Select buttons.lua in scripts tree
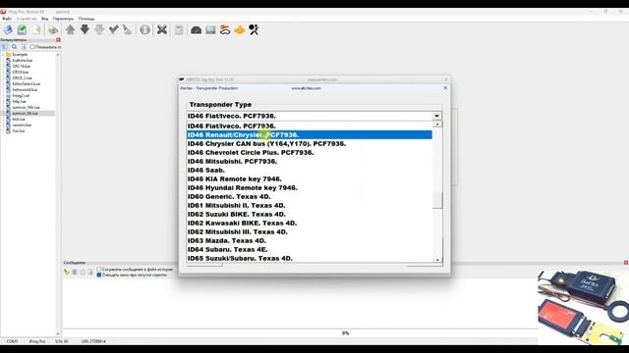629x353 pixels. [22, 61]
